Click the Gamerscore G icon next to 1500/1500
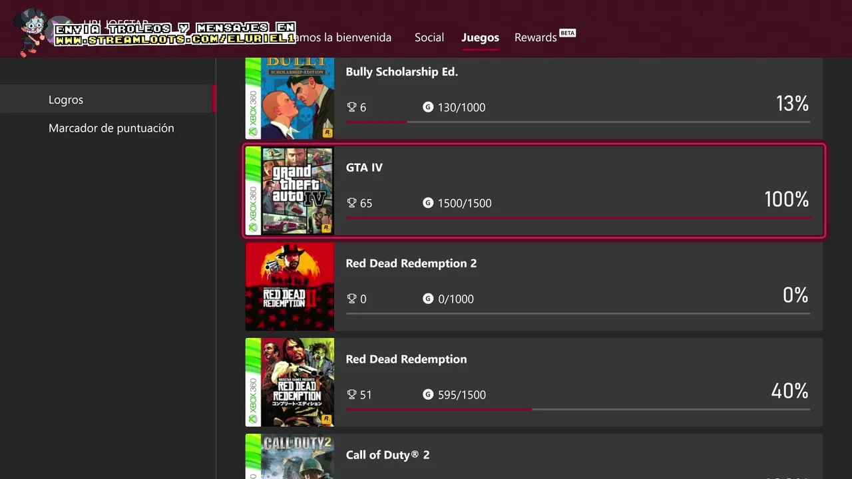Screen dimensions: 852x479 point(428,202)
